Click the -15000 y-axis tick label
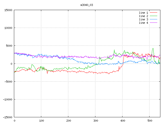The height and width of the screenshot is (124, 165). click(7, 117)
